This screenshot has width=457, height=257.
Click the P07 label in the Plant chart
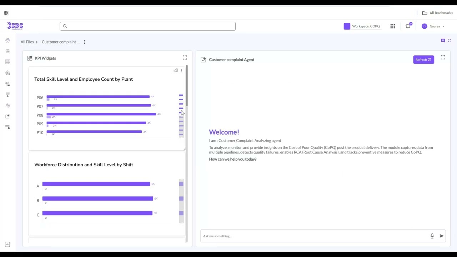40,106
